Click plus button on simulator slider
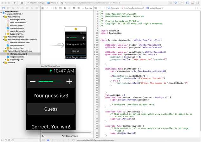 pos(69,81)
